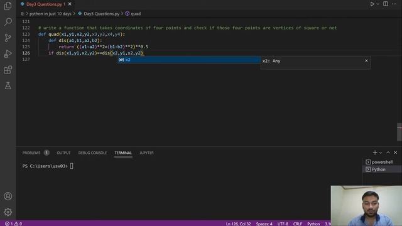402x226 pixels.
Task: Open the Extensions view icon
Action: tap(8, 70)
